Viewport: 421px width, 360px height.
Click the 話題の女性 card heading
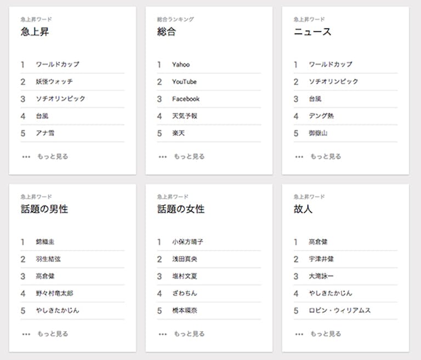coord(181,209)
